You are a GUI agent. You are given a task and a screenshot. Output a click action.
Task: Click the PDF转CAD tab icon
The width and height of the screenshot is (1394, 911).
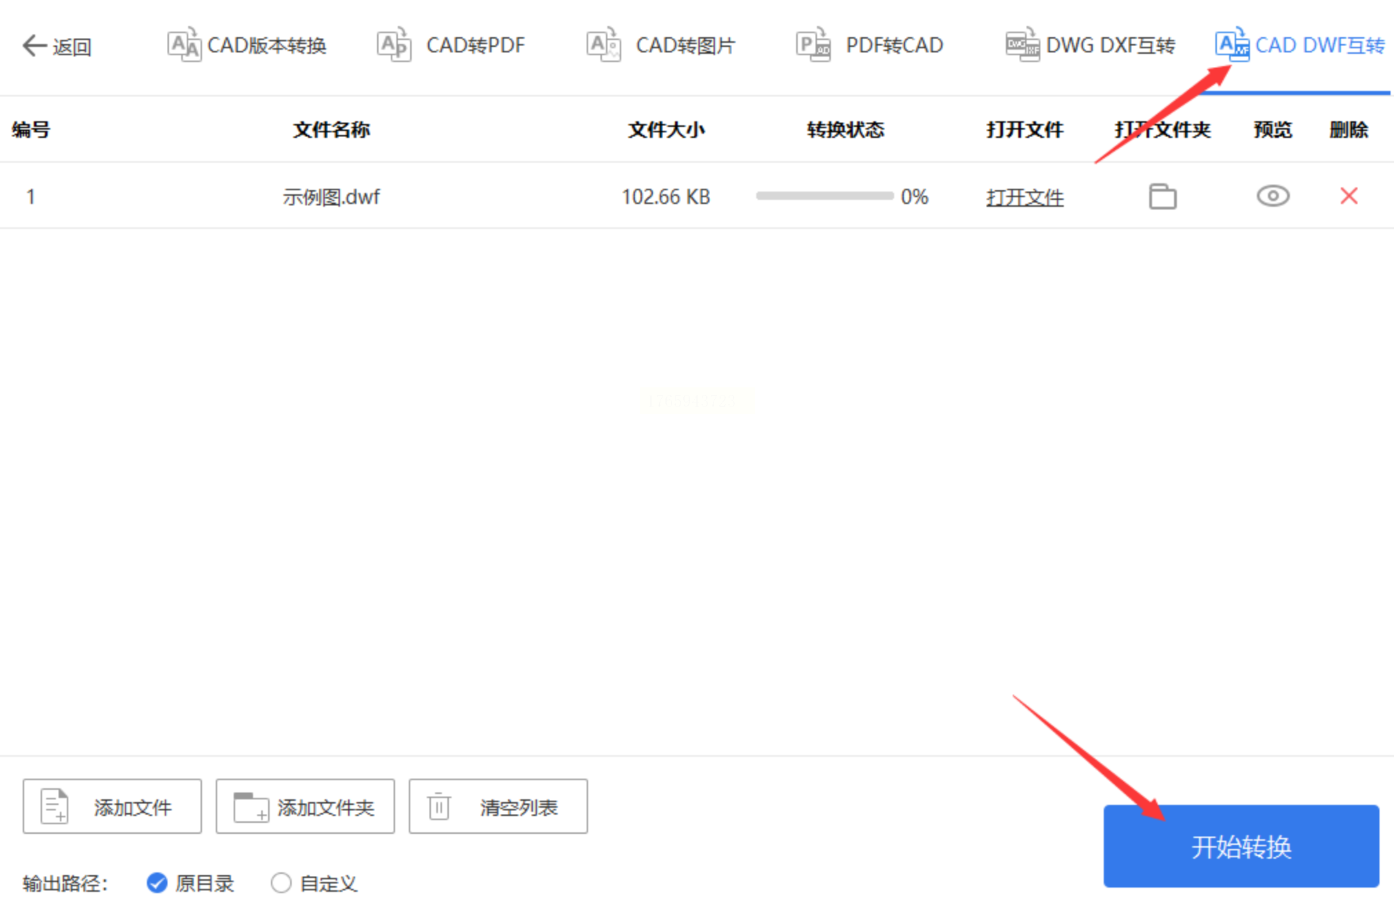(x=813, y=45)
